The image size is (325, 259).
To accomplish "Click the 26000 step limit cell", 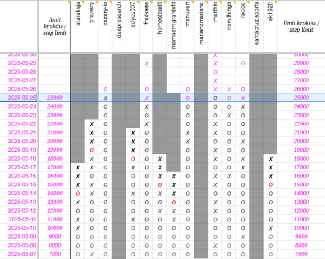I will tap(301, 89).
